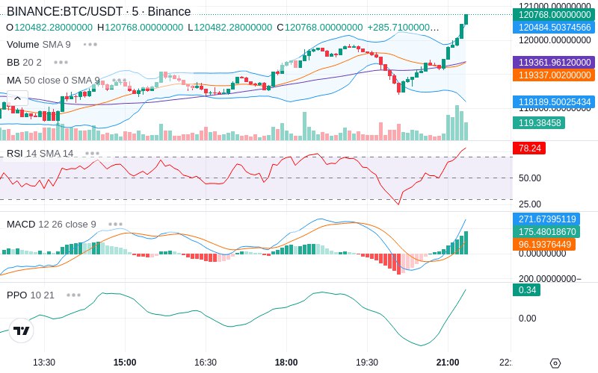
Task: Click the PPO 0.00 scale label
Action: (528, 319)
